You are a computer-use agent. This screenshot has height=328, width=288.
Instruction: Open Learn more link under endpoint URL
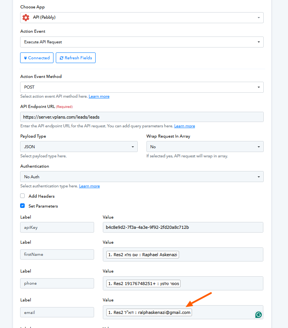pos(184,126)
